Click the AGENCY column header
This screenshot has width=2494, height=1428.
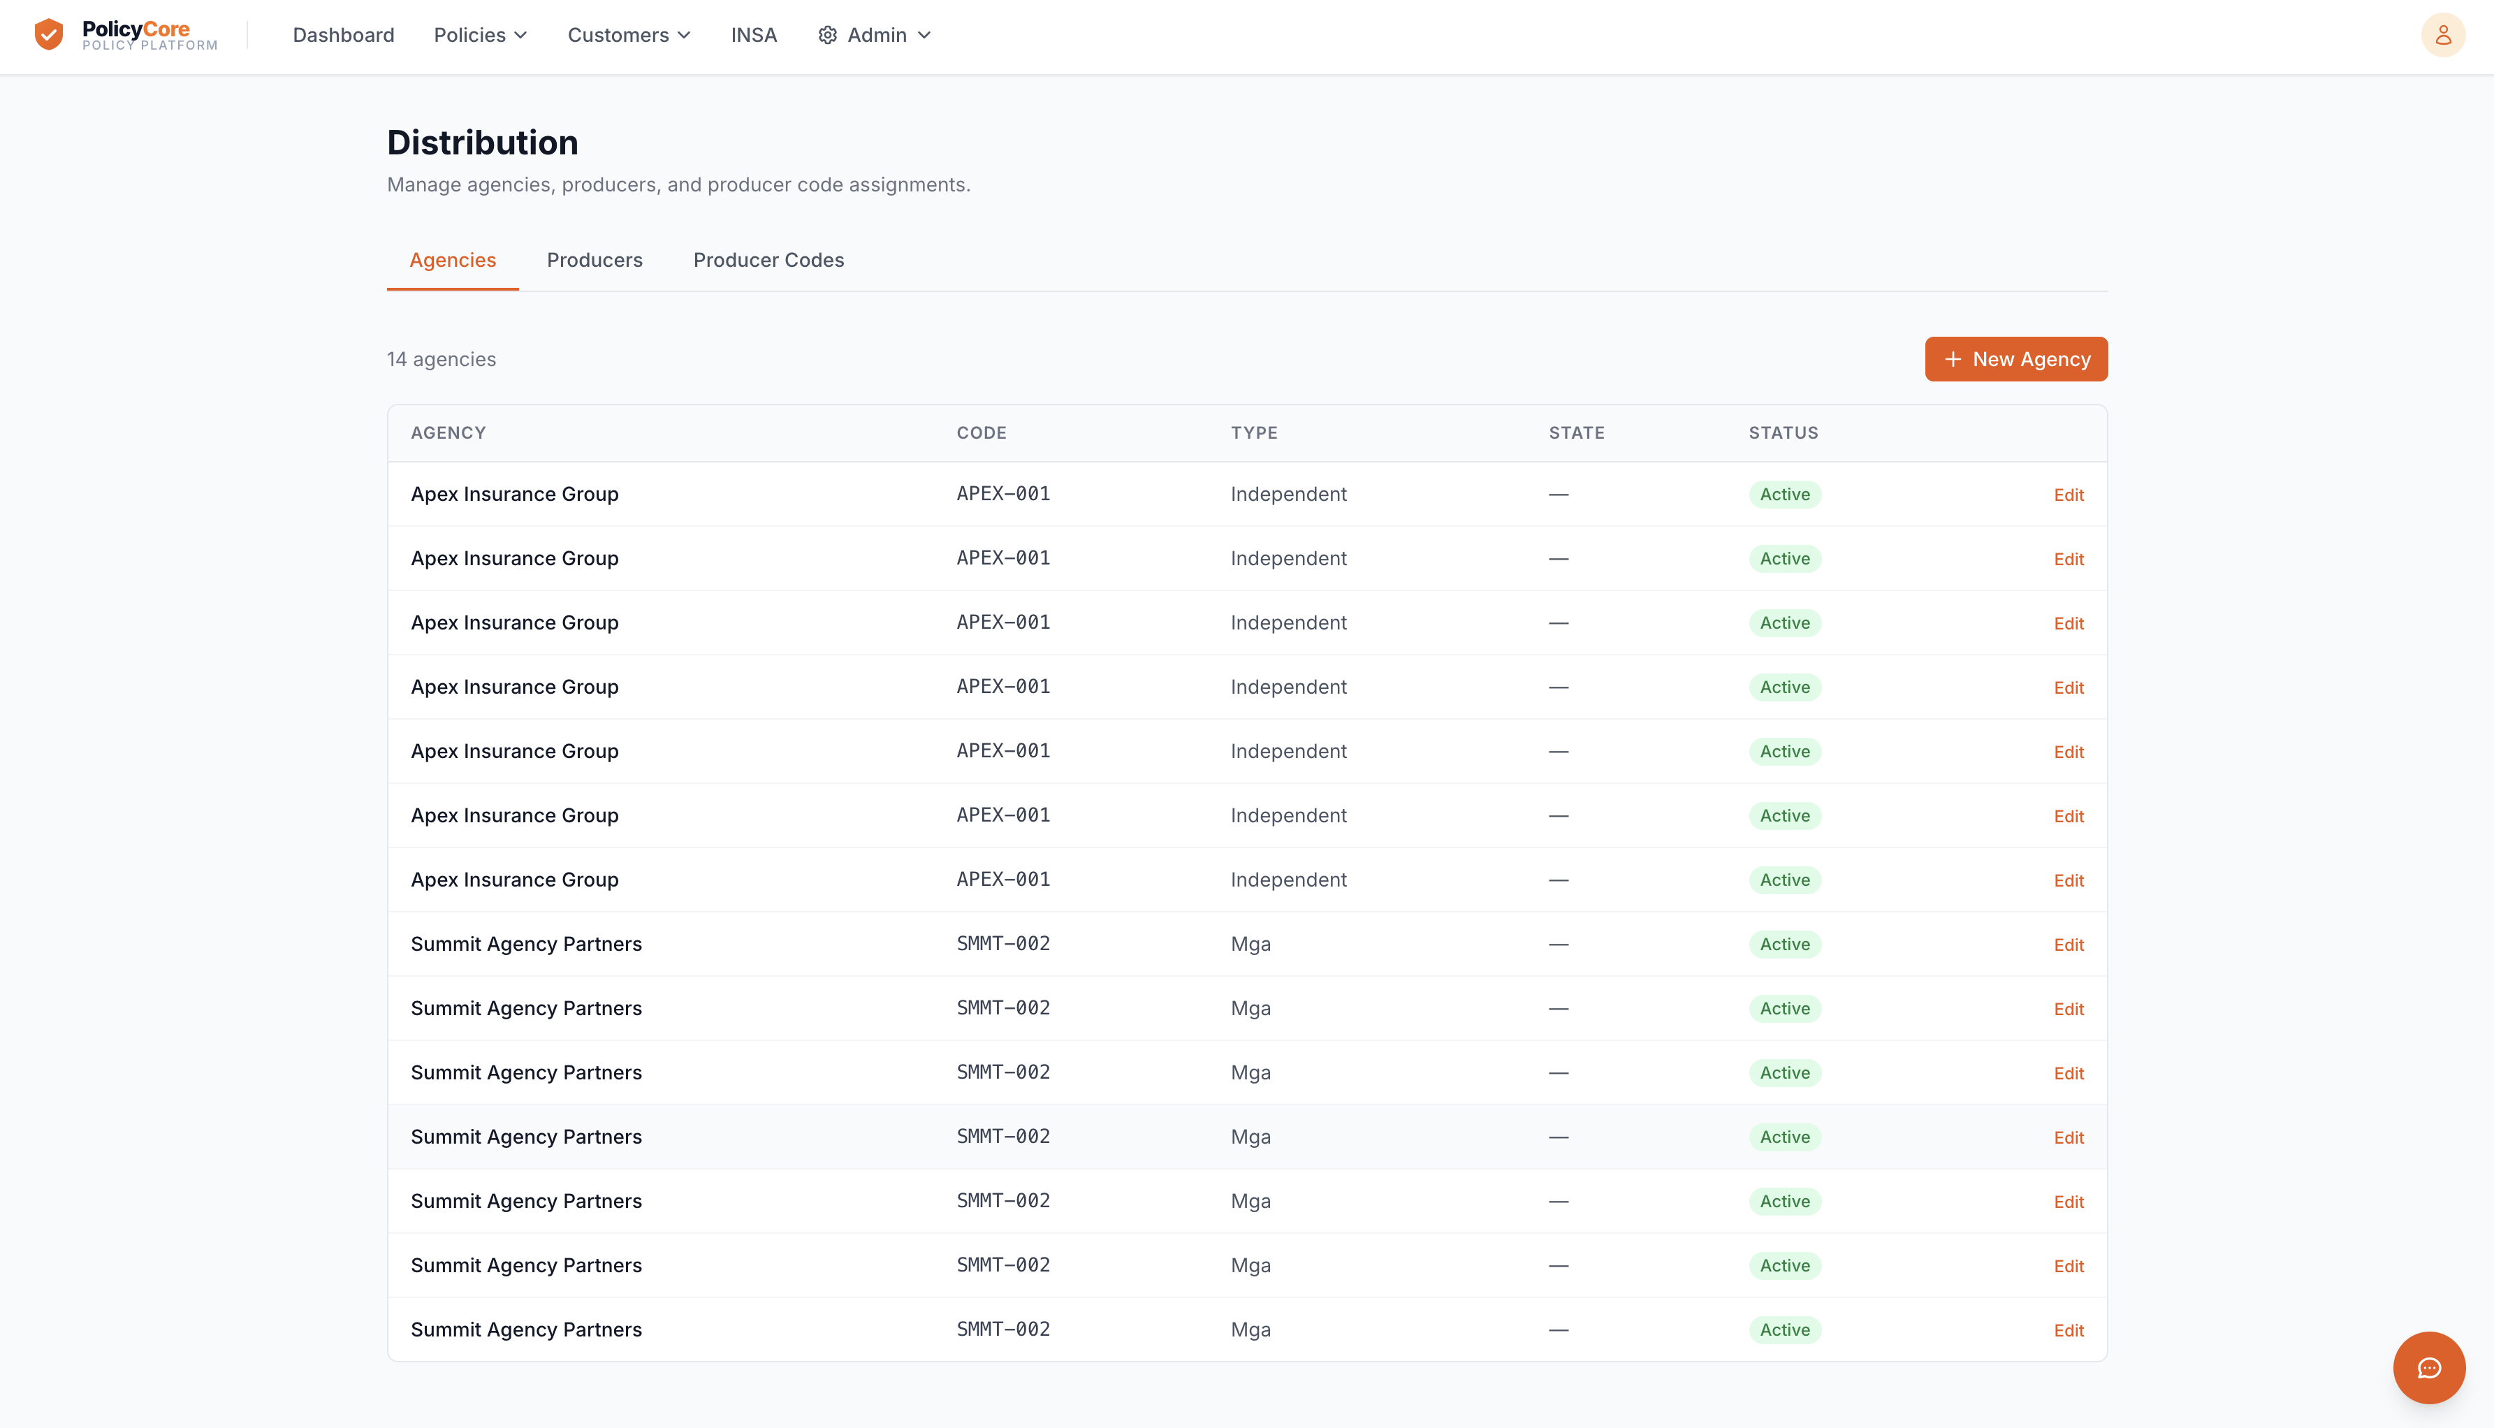click(x=449, y=432)
